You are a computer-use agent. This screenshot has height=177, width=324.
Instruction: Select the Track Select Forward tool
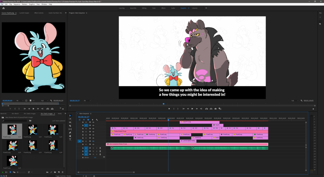coord(70,119)
